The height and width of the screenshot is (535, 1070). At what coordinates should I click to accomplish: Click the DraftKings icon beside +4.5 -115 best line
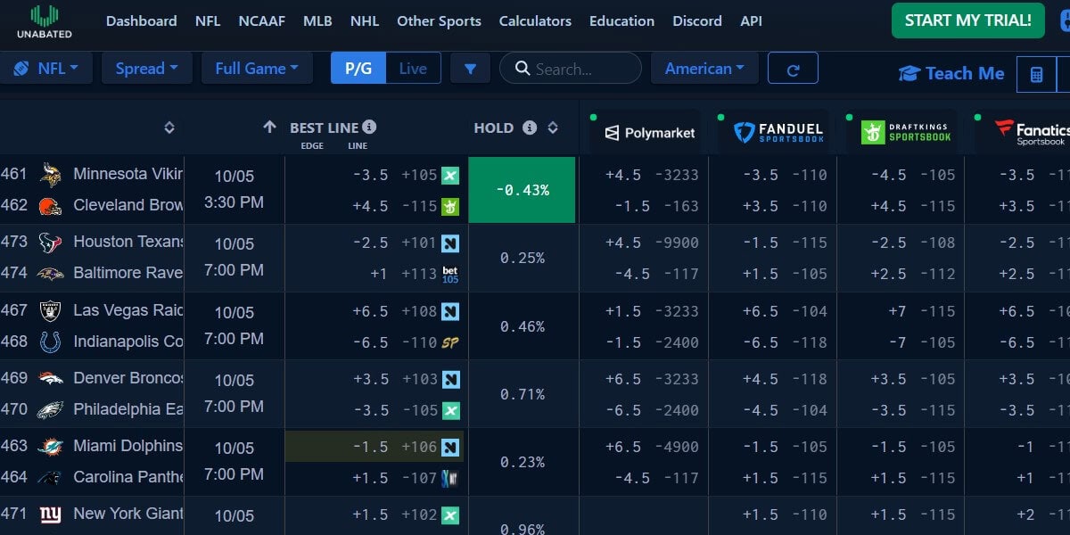[450, 206]
